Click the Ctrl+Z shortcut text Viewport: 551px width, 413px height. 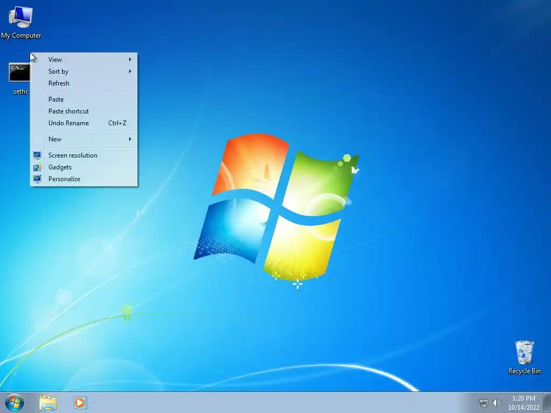point(117,123)
